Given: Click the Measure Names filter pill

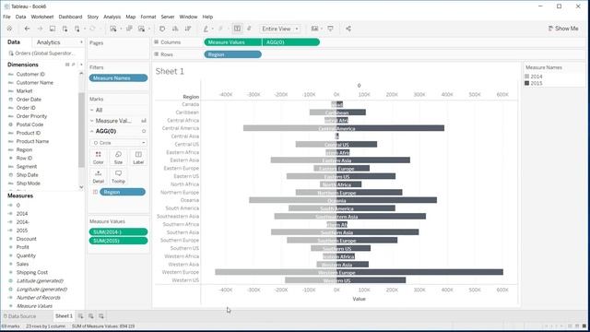Looking at the screenshot, I should click(119, 78).
